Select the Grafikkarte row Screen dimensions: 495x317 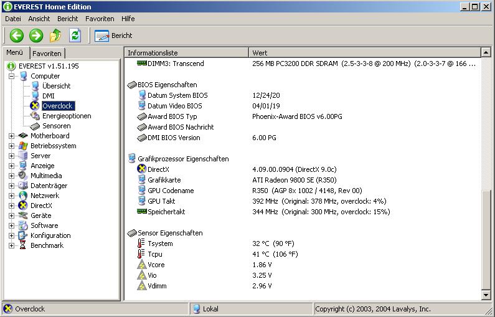(303, 180)
